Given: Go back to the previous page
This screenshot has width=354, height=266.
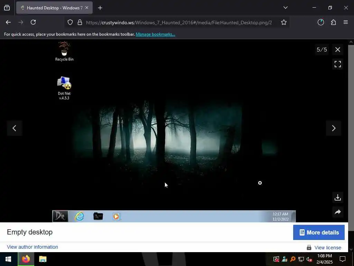Looking at the screenshot, I should (8, 22).
